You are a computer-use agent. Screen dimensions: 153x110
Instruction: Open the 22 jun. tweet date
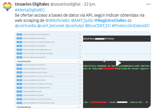[x=90, y=4]
